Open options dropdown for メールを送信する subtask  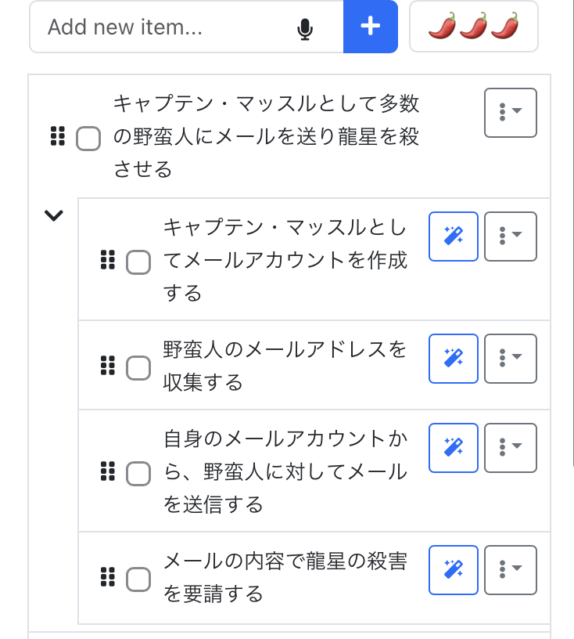[x=511, y=448]
